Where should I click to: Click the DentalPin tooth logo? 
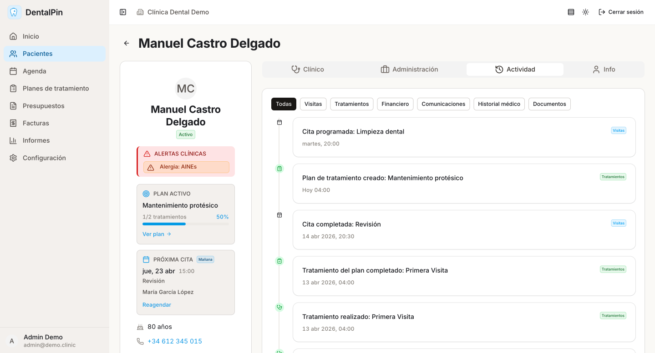(x=15, y=12)
